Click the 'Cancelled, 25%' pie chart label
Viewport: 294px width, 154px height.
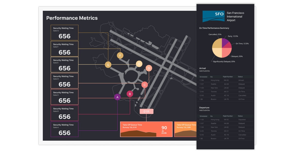(x=215, y=34)
